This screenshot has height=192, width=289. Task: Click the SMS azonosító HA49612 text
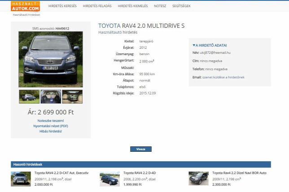point(51,29)
